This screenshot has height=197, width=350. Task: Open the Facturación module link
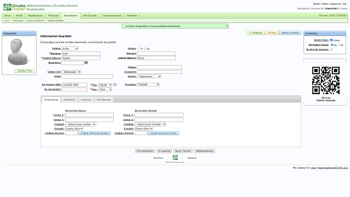317,9
